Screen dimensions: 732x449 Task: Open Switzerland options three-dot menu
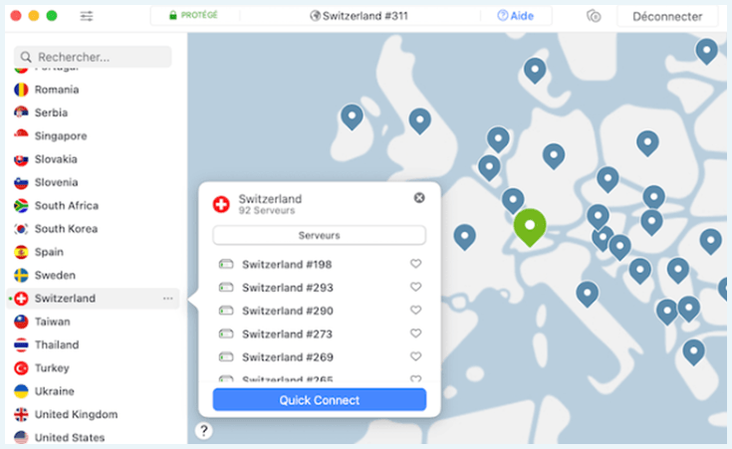168,299
